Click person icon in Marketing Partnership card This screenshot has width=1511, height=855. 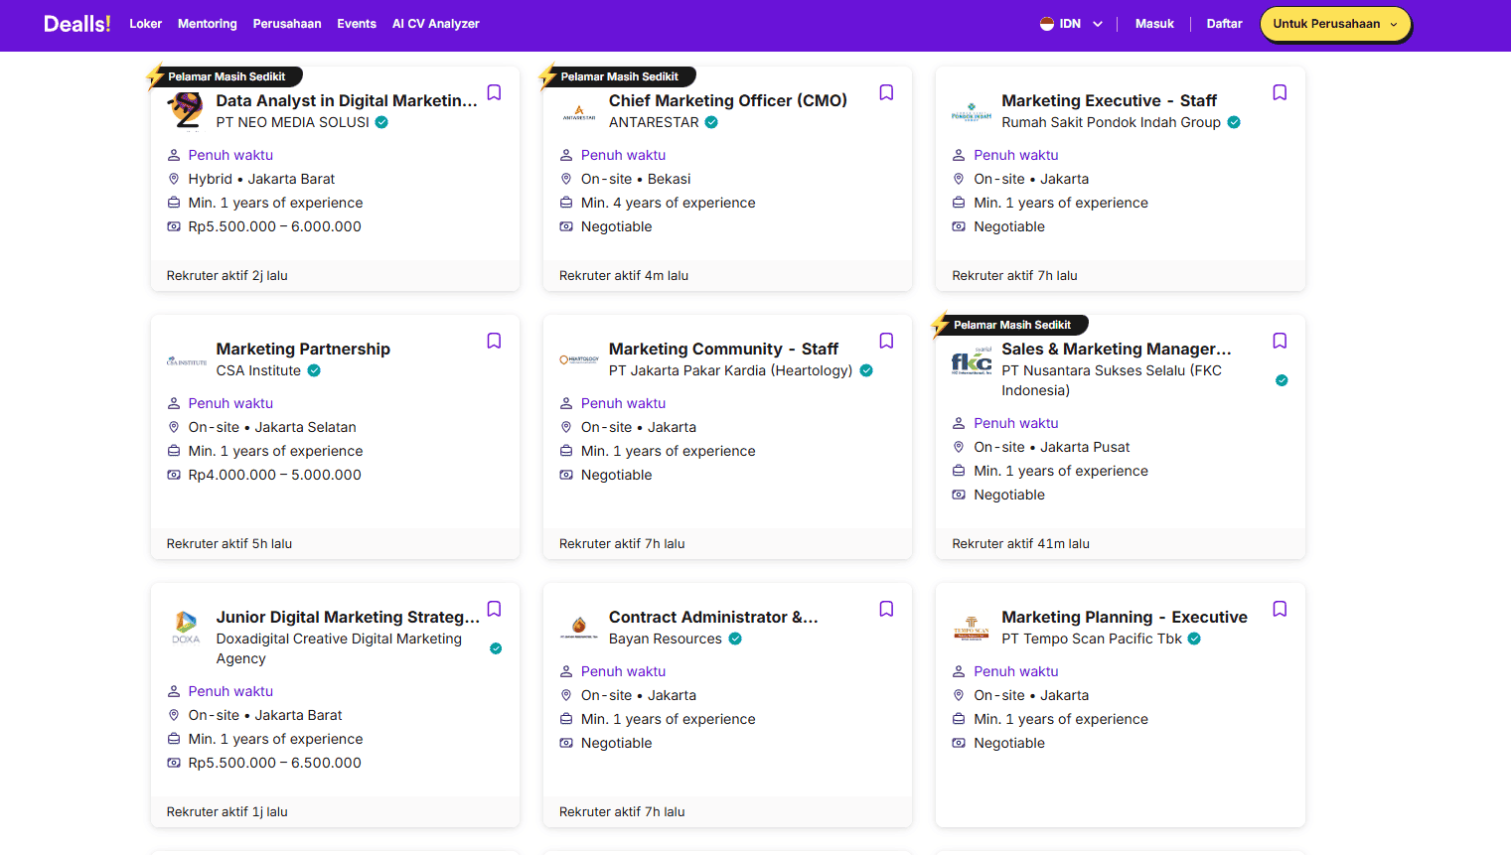coord(174,403)
